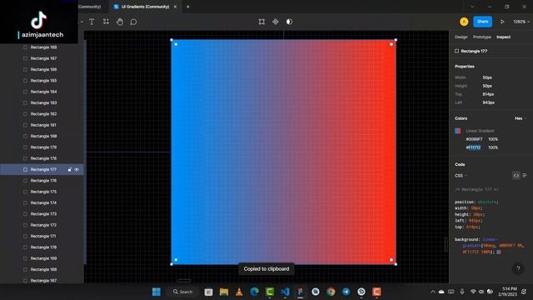Click the Linear Gradient color swatch

[x=458, y=131]
